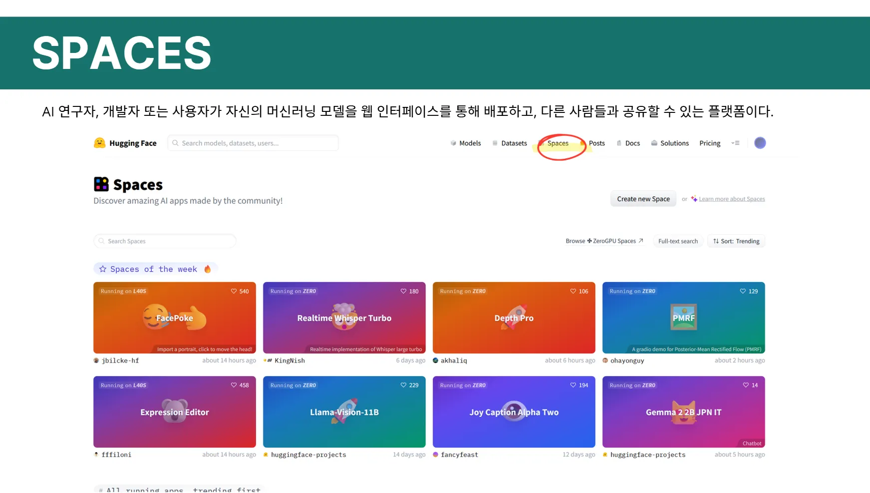Click the magnifier icon in top search bar

coord(175,143)
